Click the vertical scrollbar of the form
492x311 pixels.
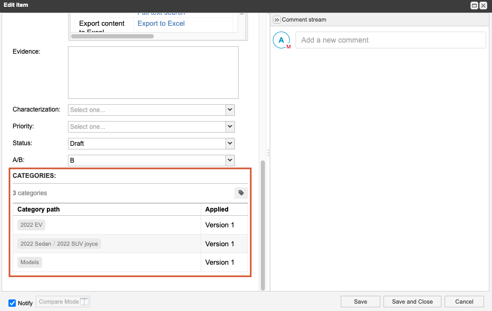(x=263, y=225)
